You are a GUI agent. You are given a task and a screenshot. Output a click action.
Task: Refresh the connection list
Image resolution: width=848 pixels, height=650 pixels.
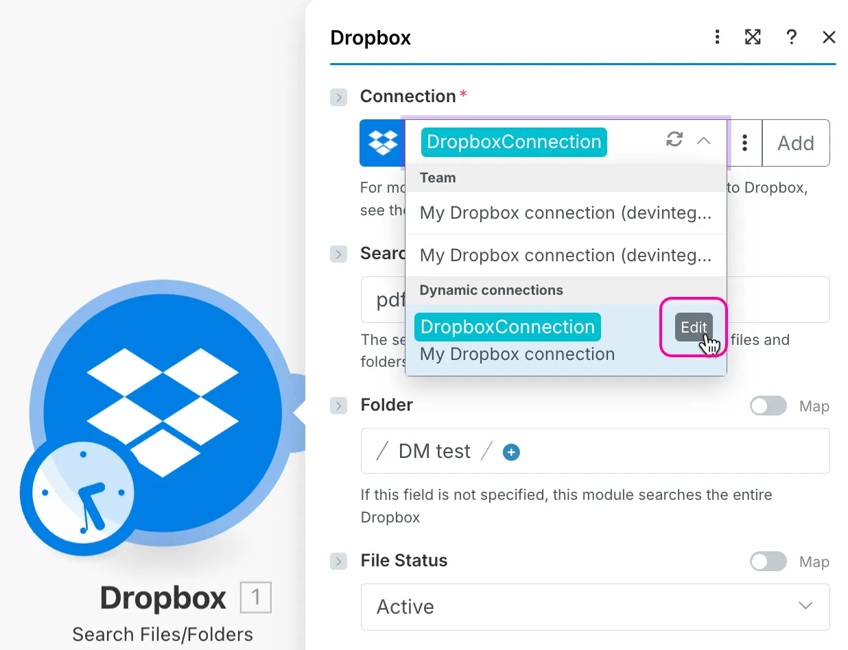coord(675,140)
